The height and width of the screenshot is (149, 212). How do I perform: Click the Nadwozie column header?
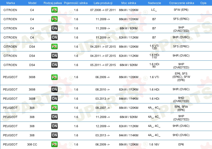coord(155,3)
